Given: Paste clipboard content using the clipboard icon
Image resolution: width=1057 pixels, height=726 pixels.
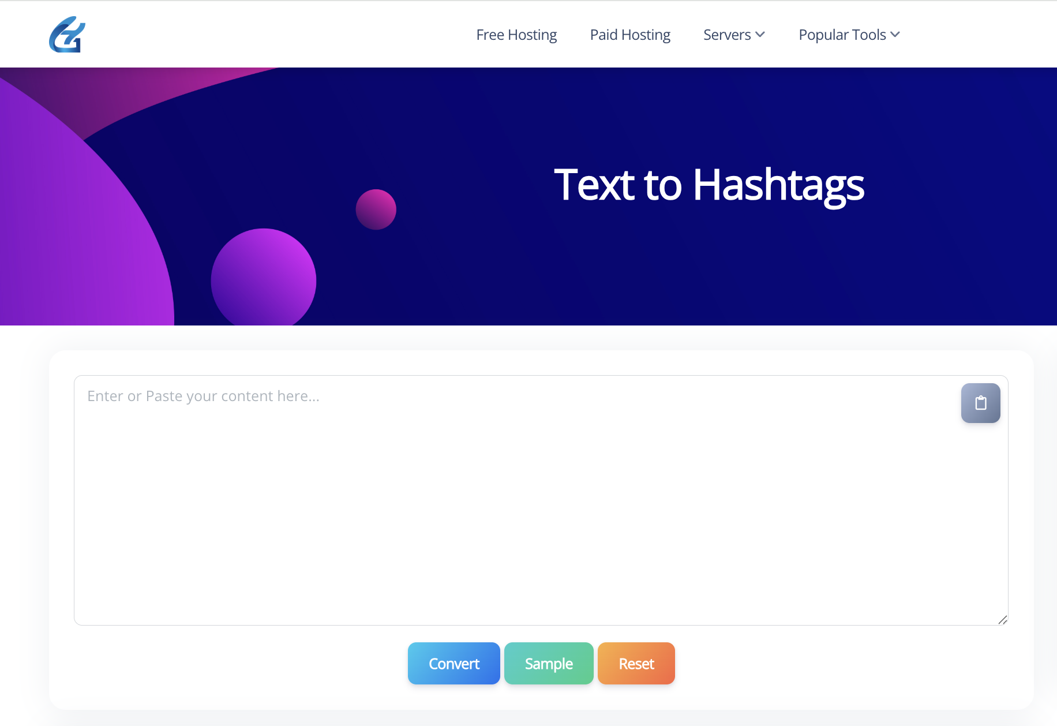Looking at the screenshot, I should pyautogui.click(x=980, y=403).
